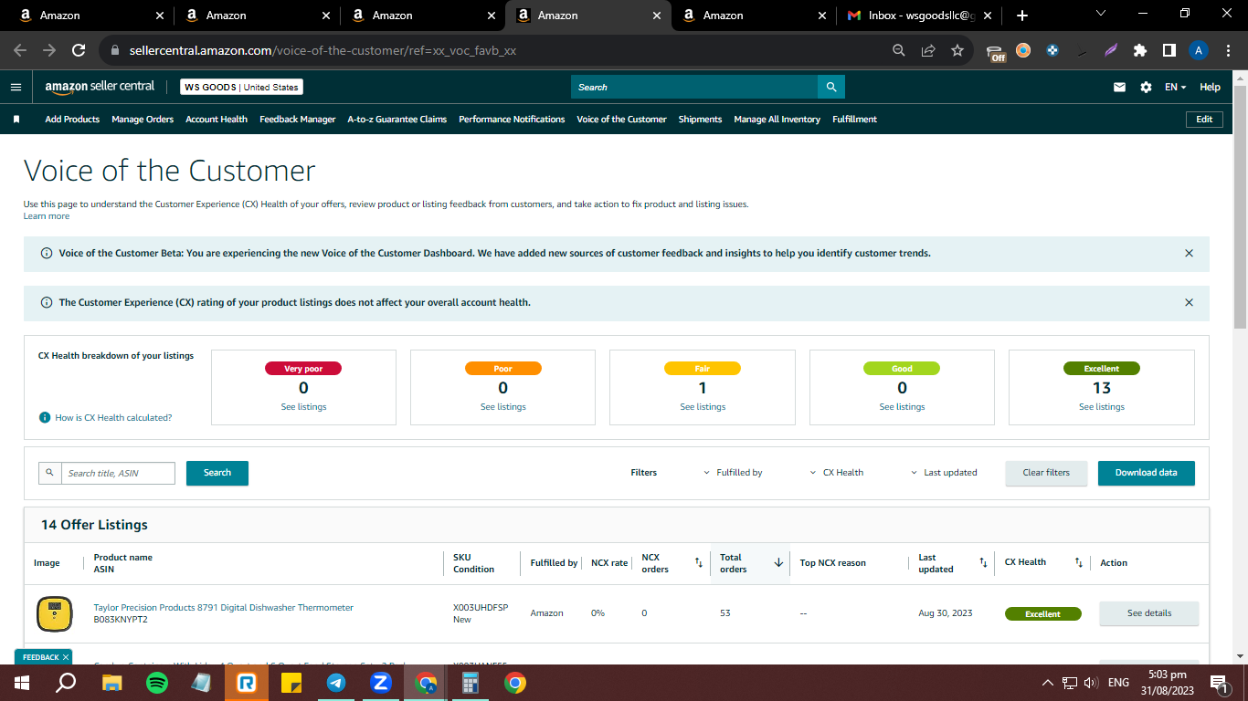Viewport: 1248px width, 701px height.
Task: Open Account Health page
Action: [217, 120]
